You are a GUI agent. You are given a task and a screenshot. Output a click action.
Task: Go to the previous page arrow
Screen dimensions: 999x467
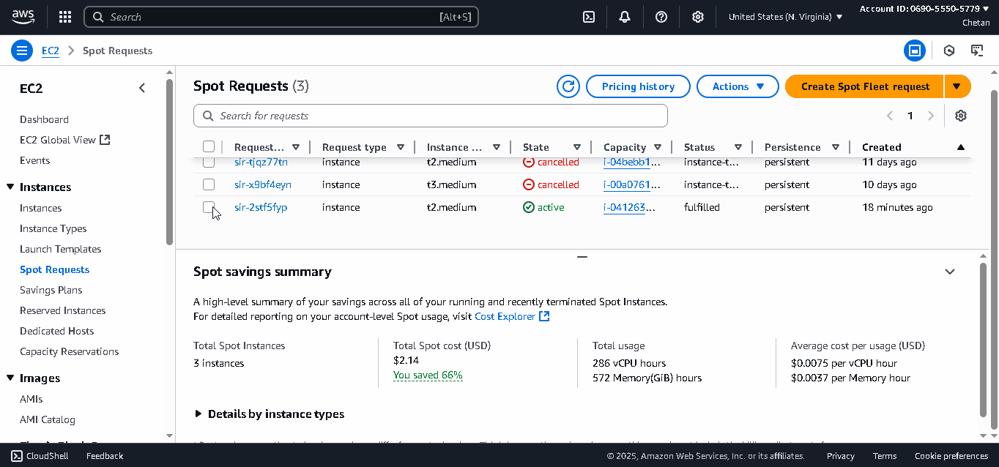[890, 116]
